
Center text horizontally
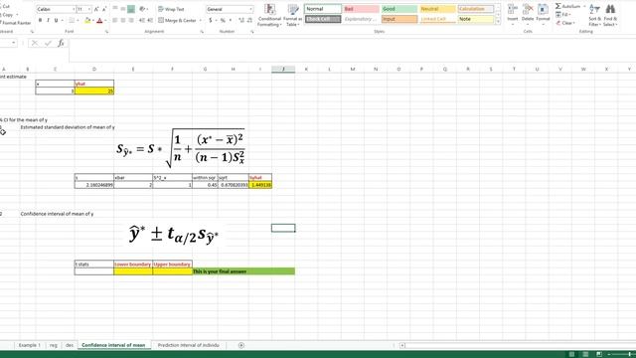point(123,20)
